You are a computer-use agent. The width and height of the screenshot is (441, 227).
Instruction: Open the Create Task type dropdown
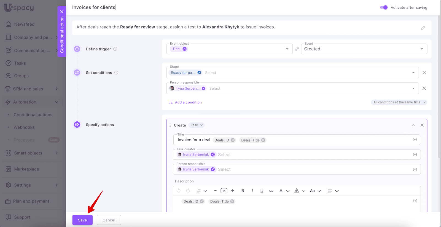pyautogui.click(x=197, y=125)
